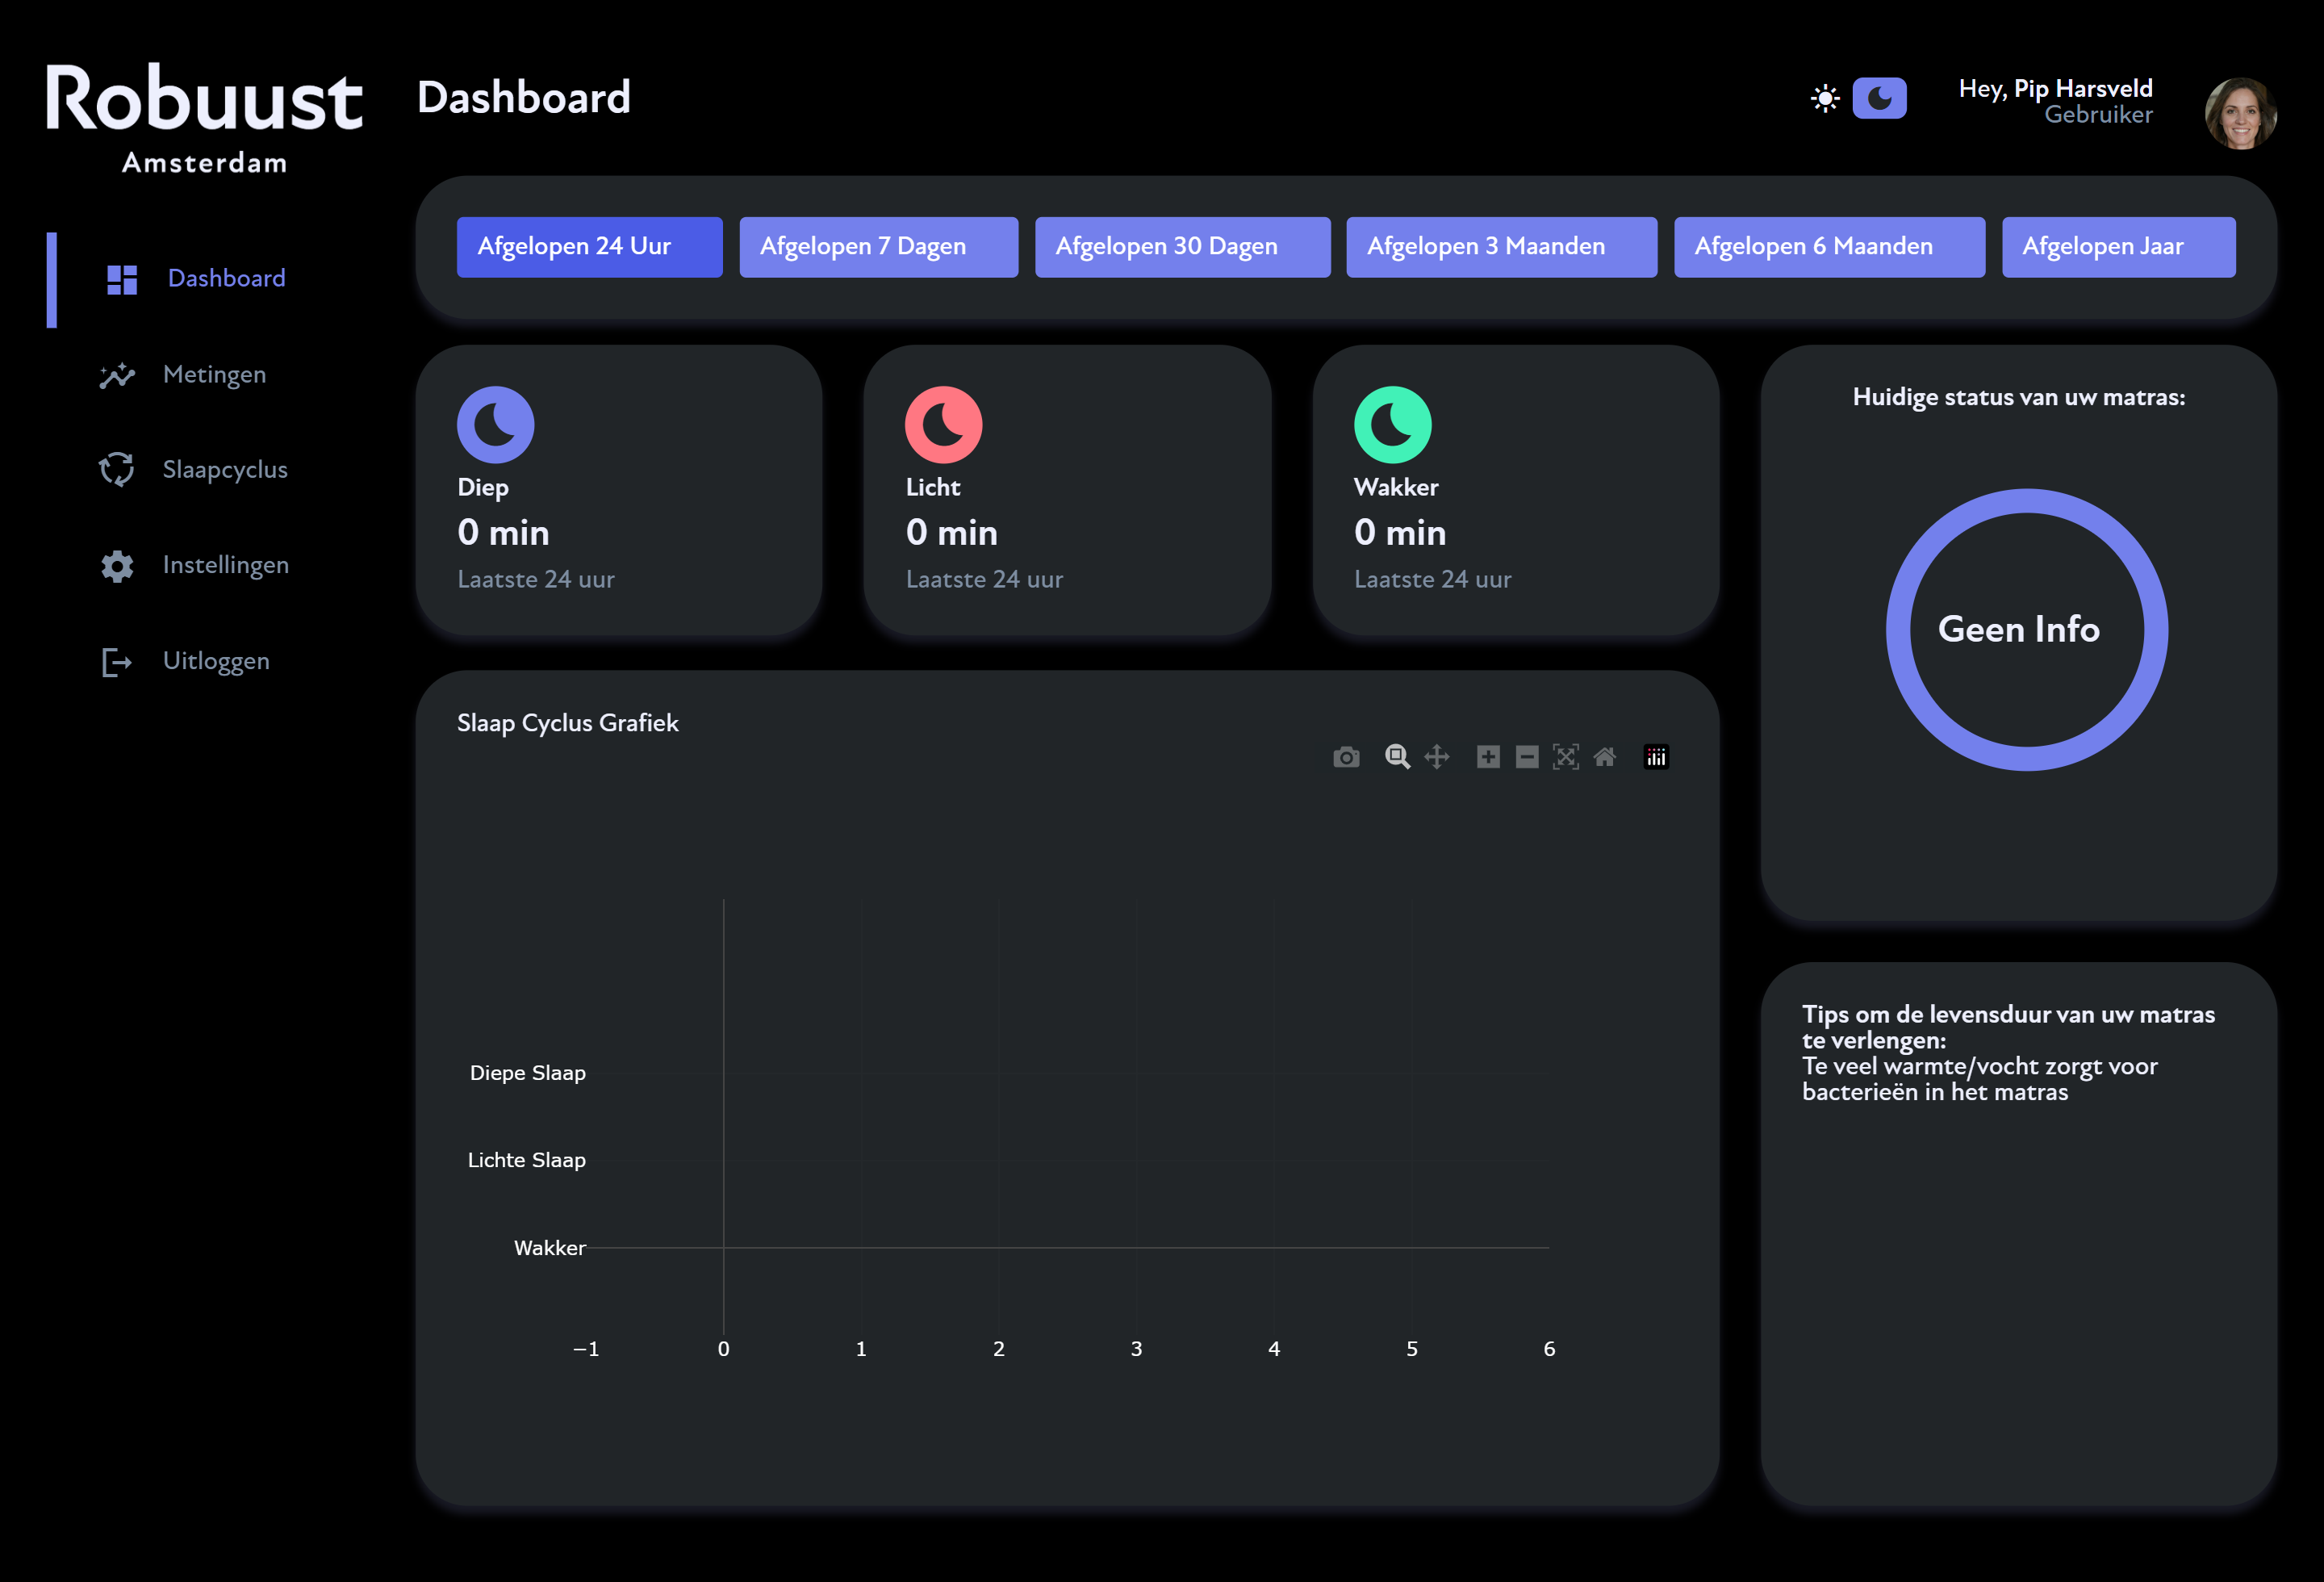Choose Afgelopen 3 Maanden filter
The image size is (2324, 1582).
(x=1501, y=247)
